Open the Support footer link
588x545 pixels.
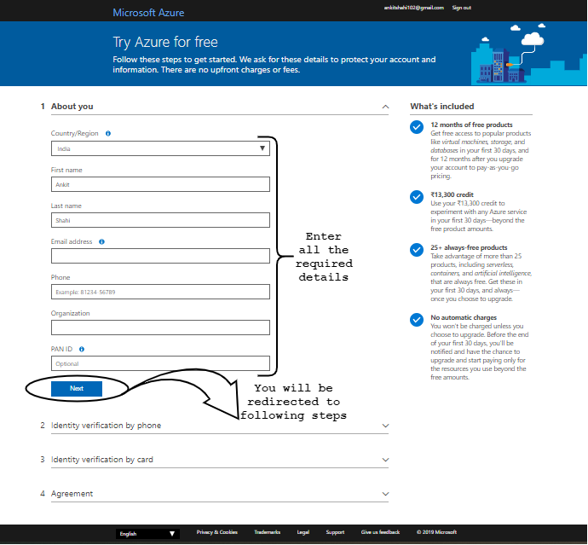tap(335, 532)
